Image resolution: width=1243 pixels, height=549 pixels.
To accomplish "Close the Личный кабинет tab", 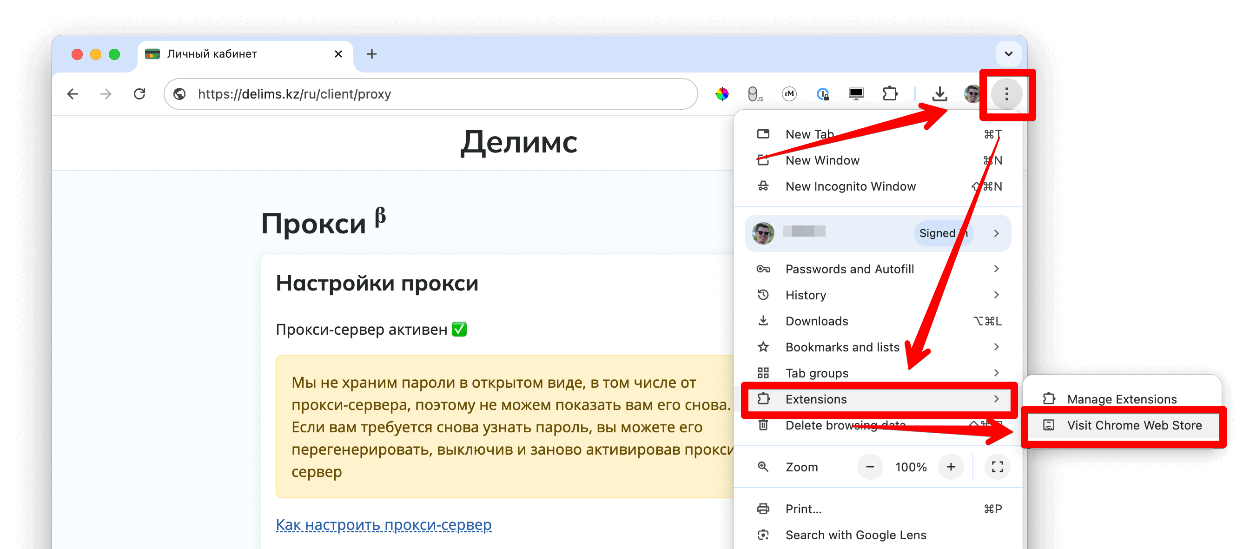I will tap(338, 53).
